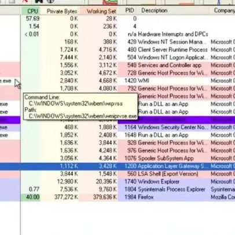Sort by the PID column header
Image resolution: width=235 pixels, height=235 pixels.
128,10
